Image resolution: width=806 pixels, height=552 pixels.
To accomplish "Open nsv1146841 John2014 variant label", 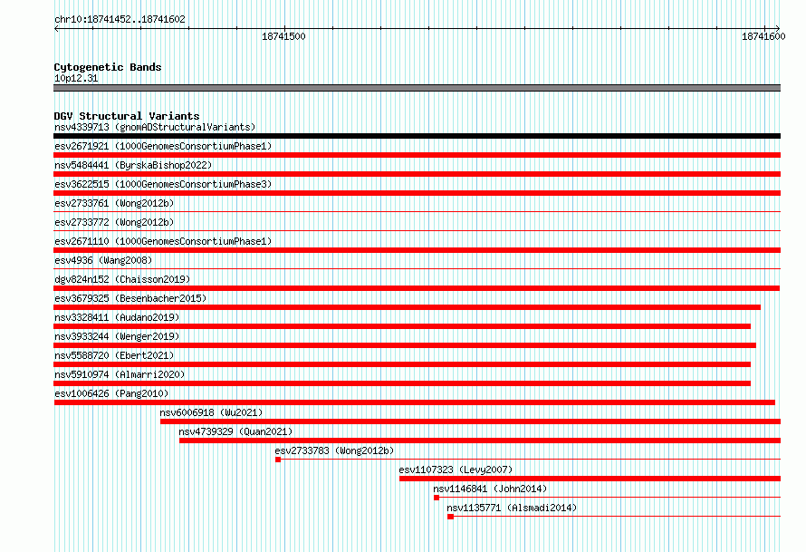I will (x=490, y=489).
